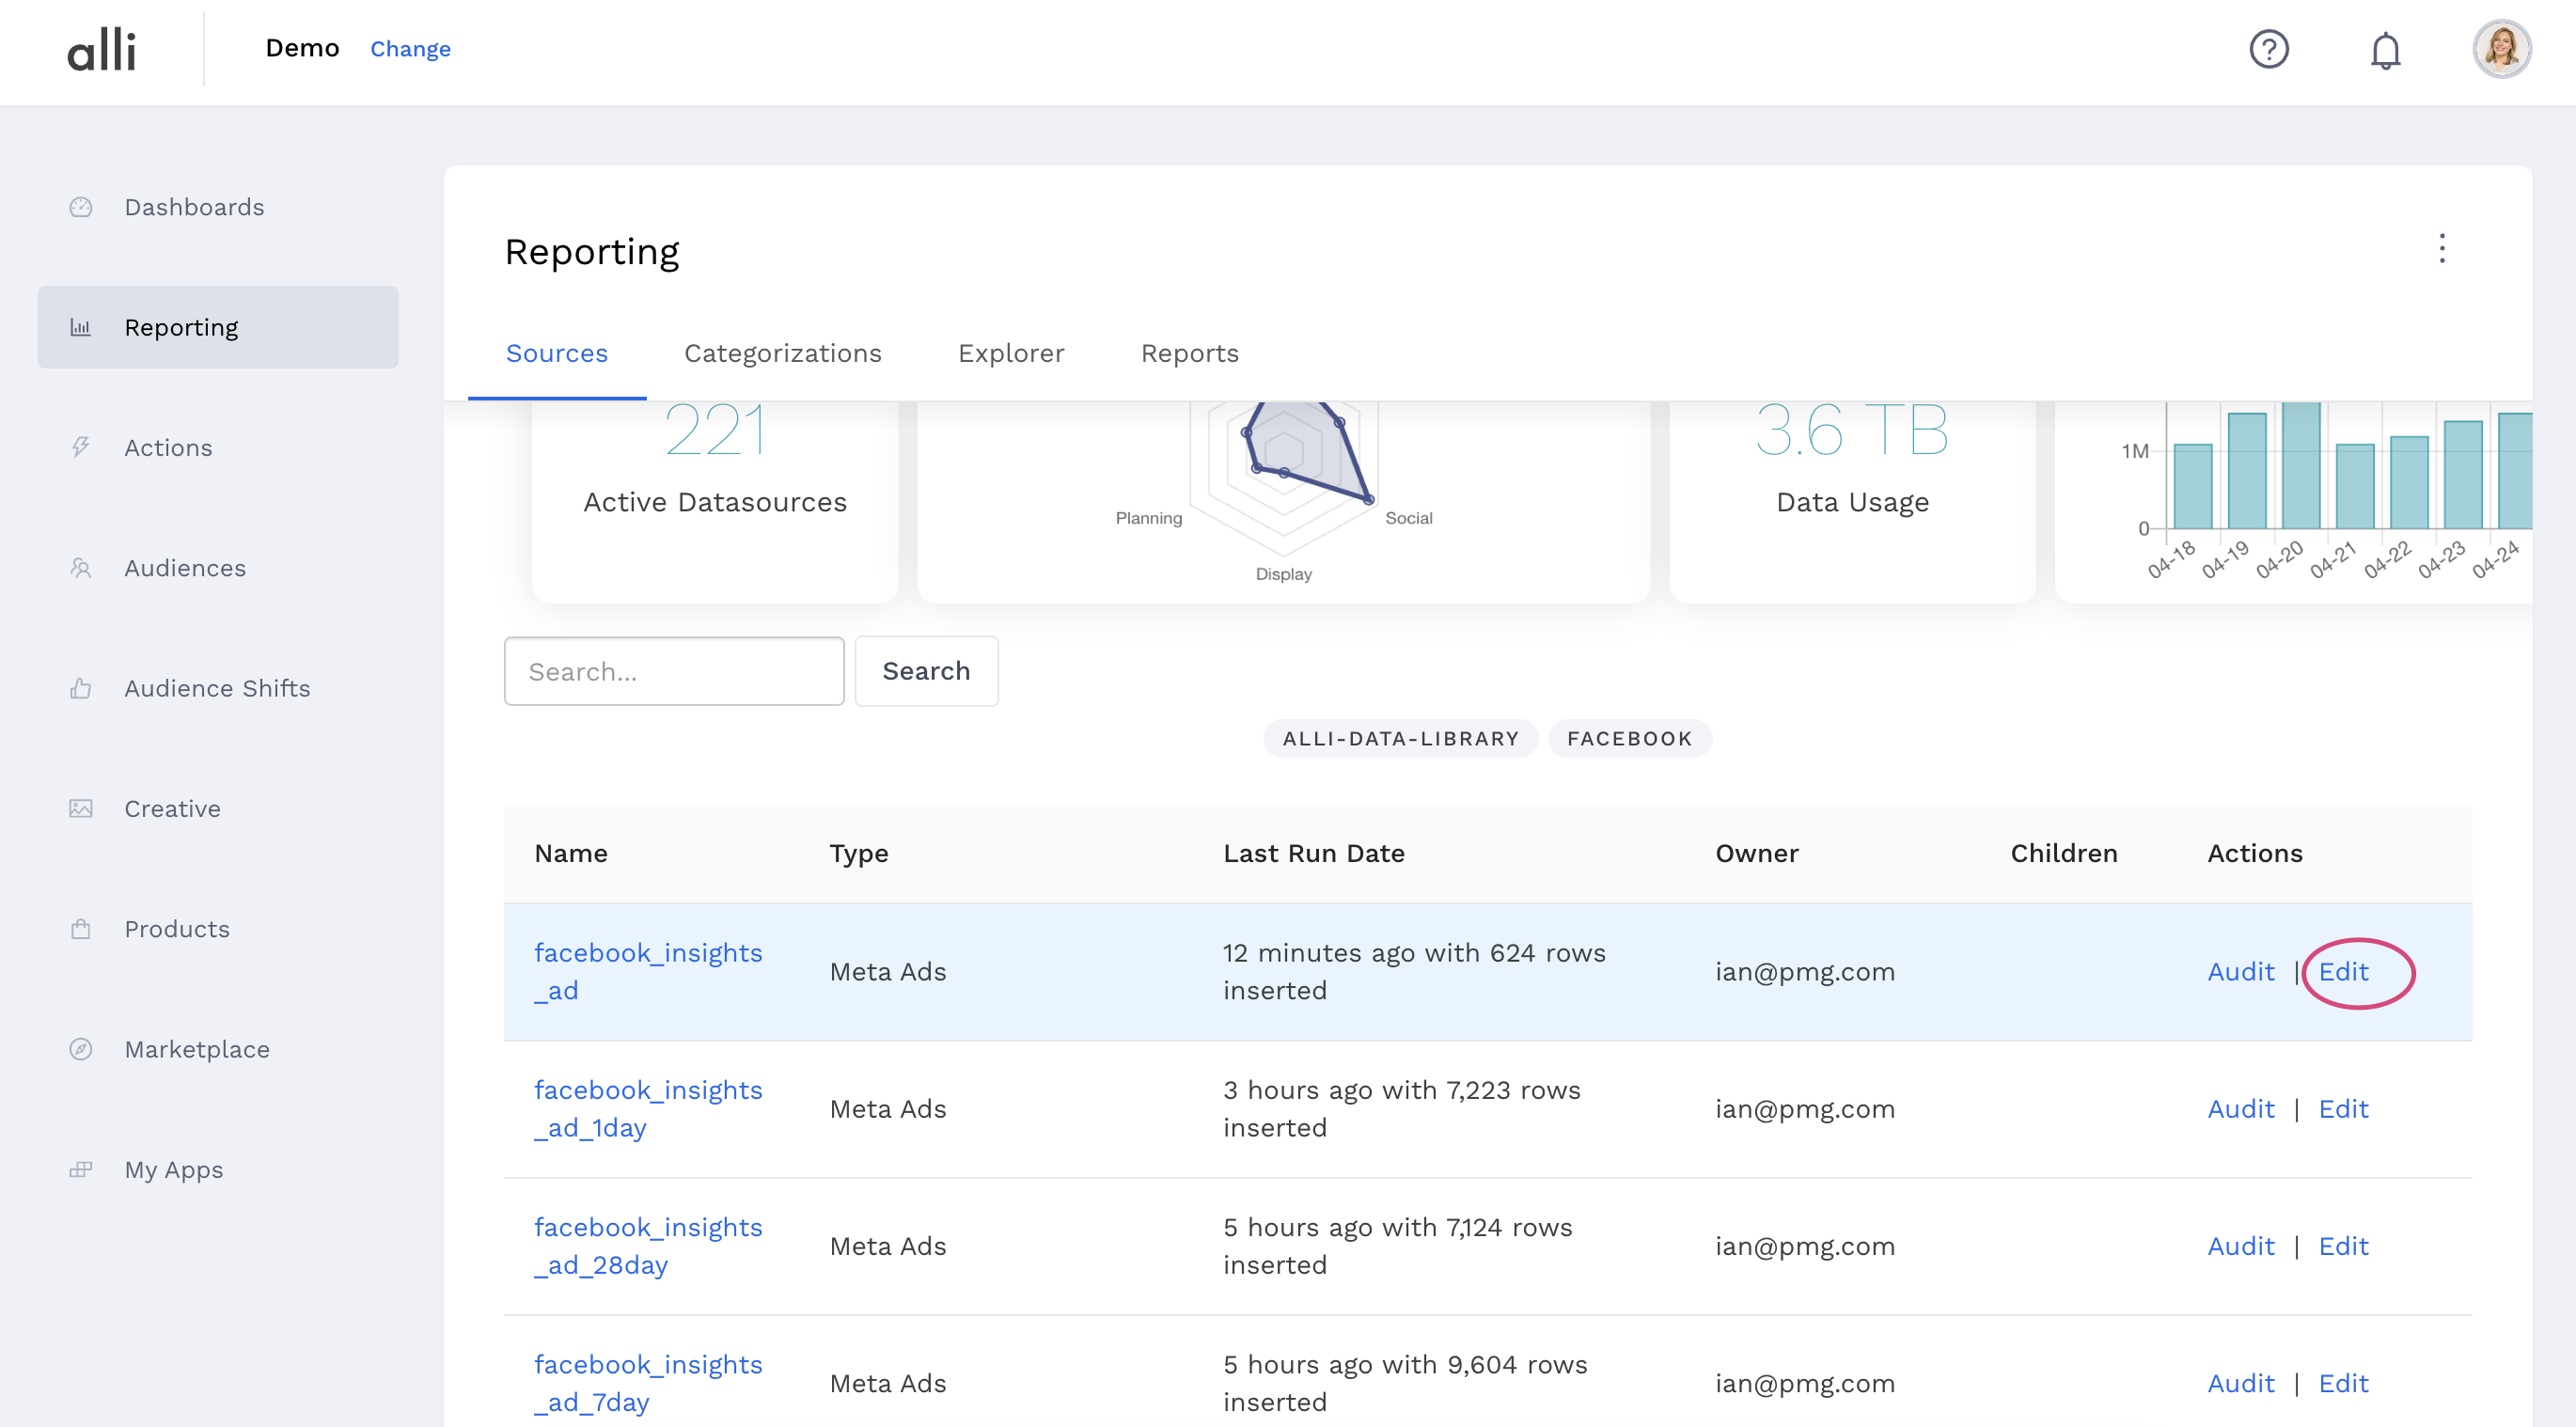
Task: Click the Creative image icon in sidebar
Action: (81, 808)
